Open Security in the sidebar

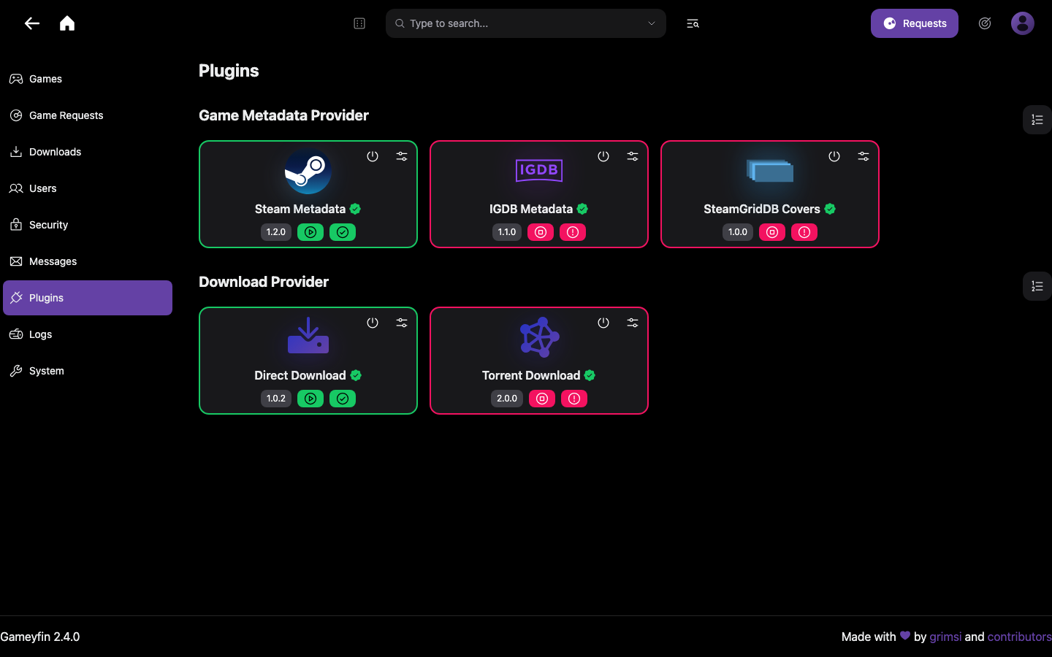point(88,225)
